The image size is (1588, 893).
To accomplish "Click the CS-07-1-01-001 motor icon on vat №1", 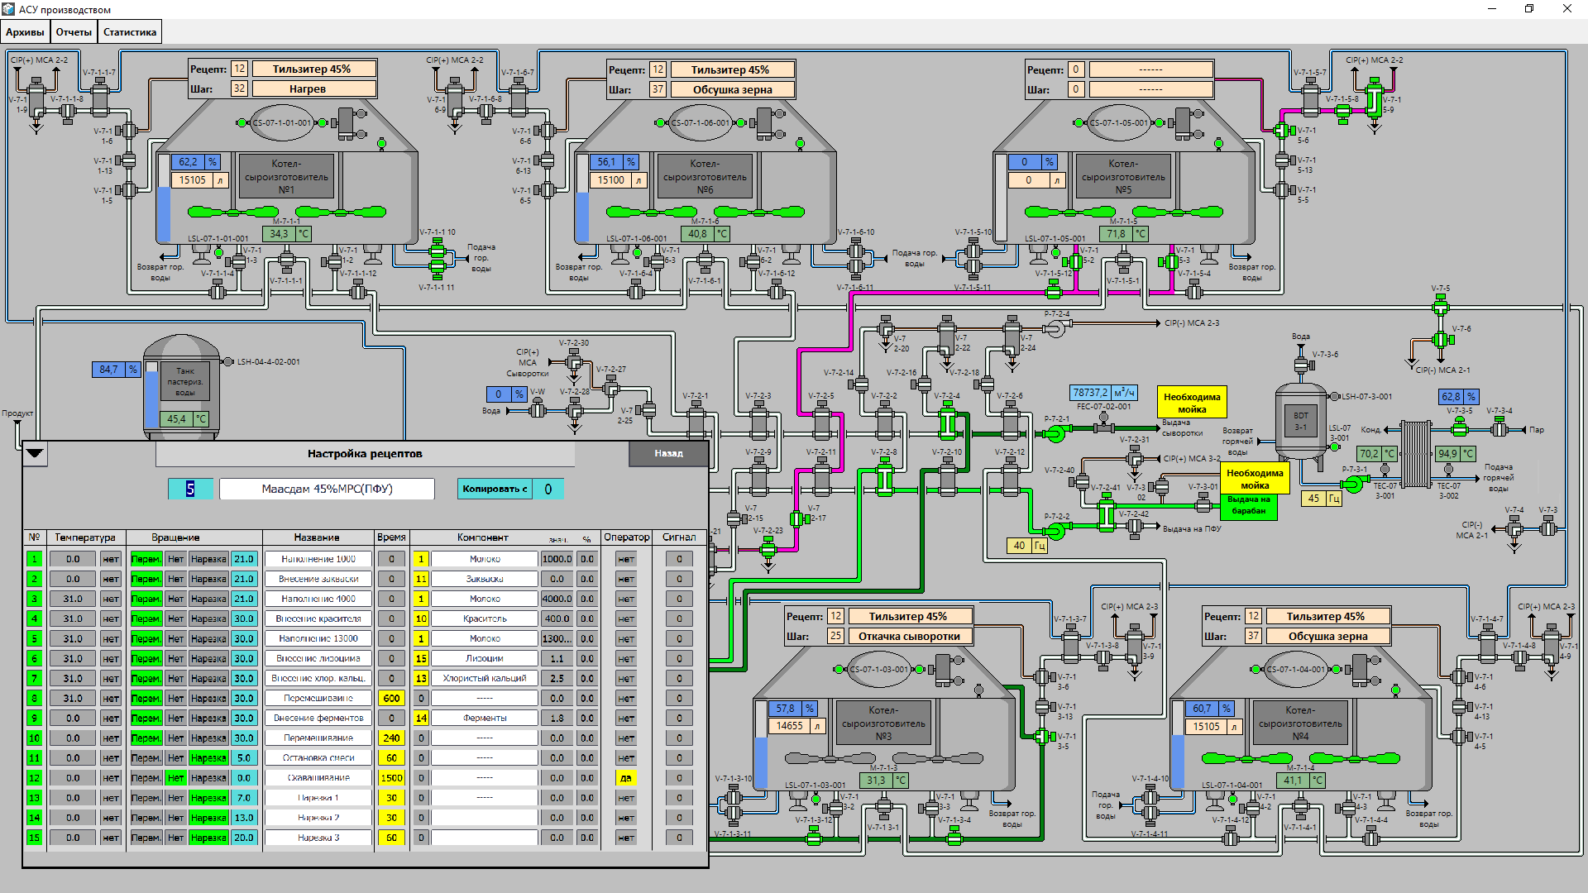I will click(x=282, y=123).
